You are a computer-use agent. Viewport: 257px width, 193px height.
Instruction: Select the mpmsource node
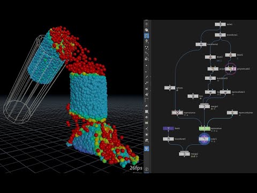(x=177, y=113)
